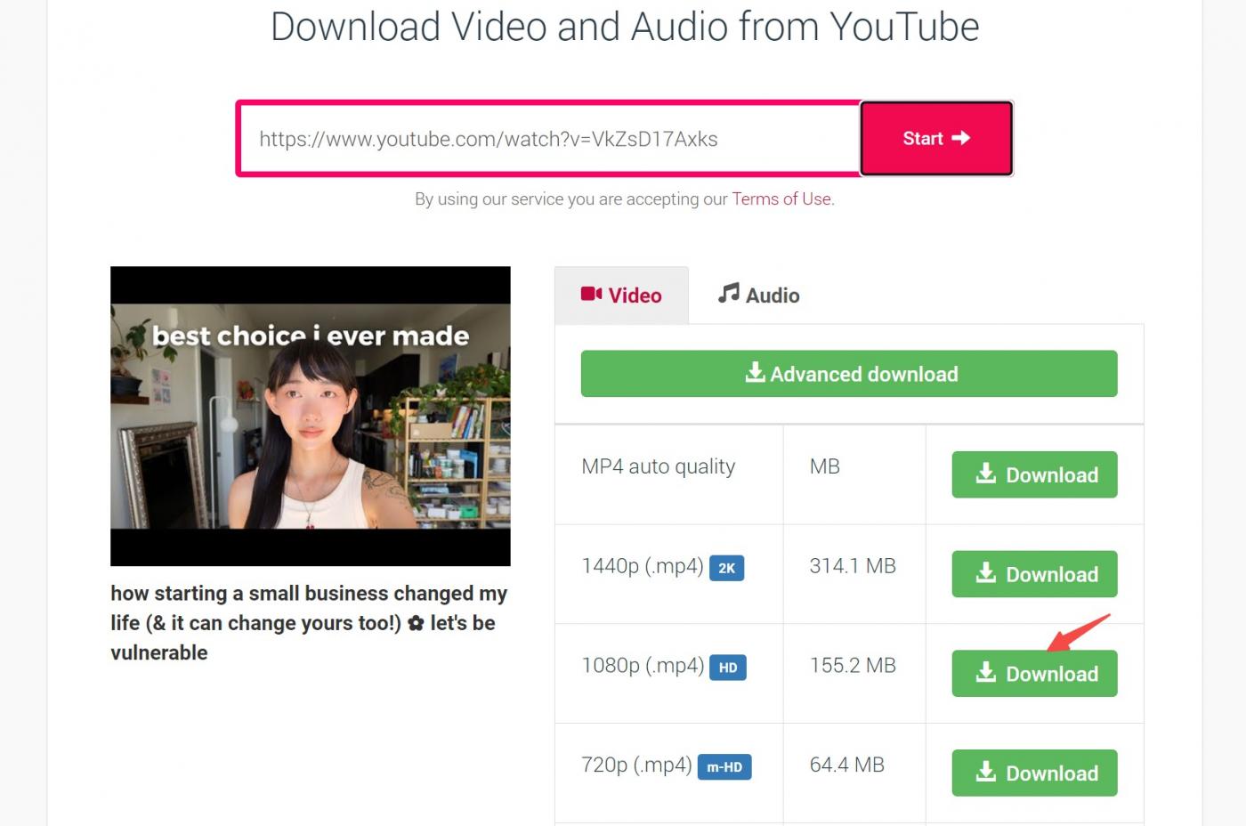This screenshot has width=1246, height=826.
Task: Click the download icon in the 720p row
Action: (x=985, y=773)
